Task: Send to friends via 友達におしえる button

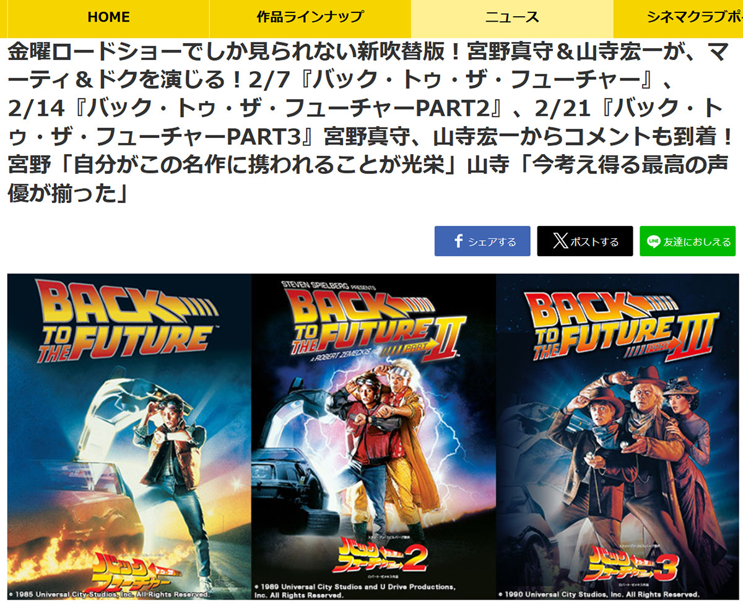Action: click(688, 241)
